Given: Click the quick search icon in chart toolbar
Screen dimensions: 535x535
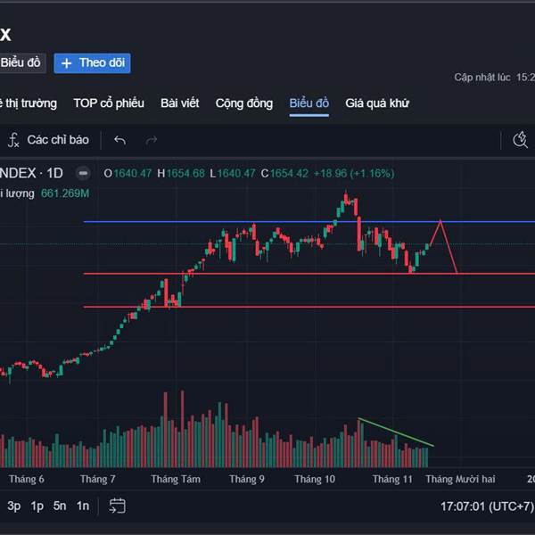Looking at the screenshot, I should click(521, 140).
